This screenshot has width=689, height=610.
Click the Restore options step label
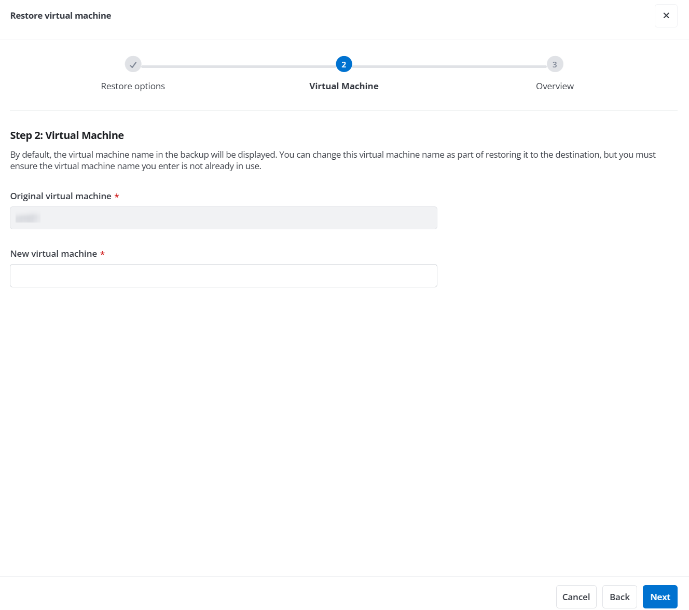click(133, 86)
